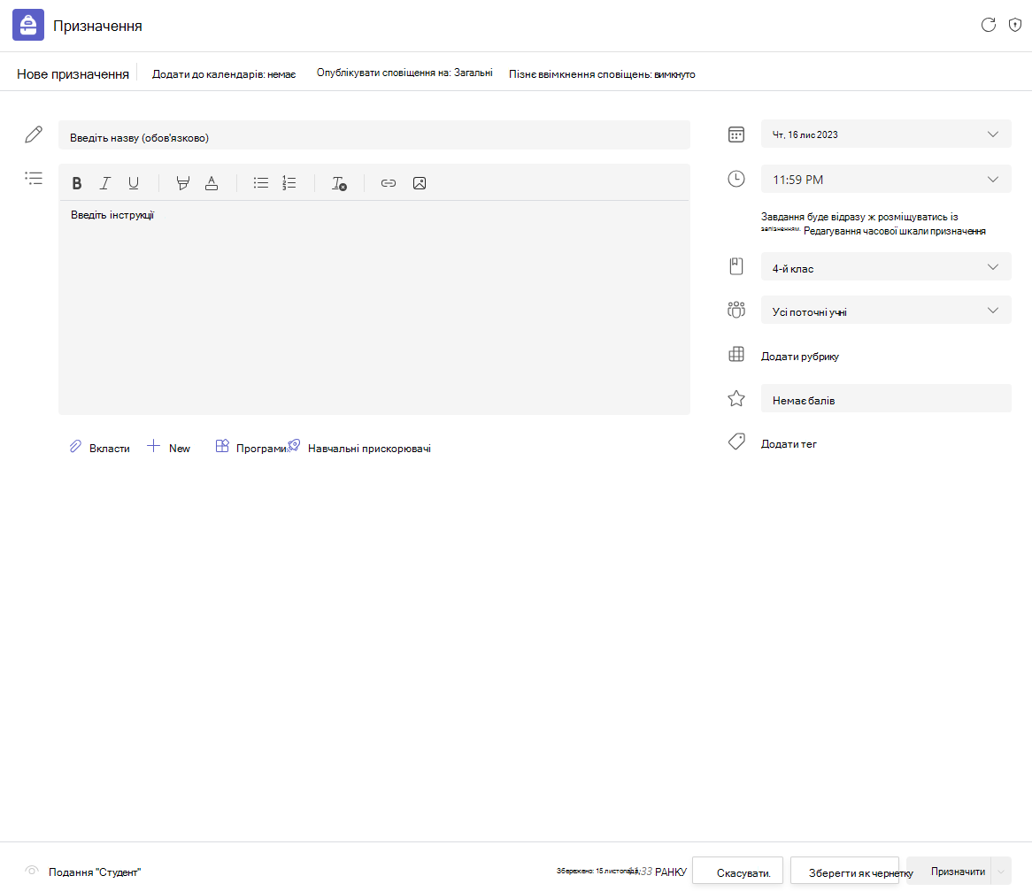The height and width of the screenshot is (891, 1032).
Task: Insert a hyperlink
Action: click(389, 183)
